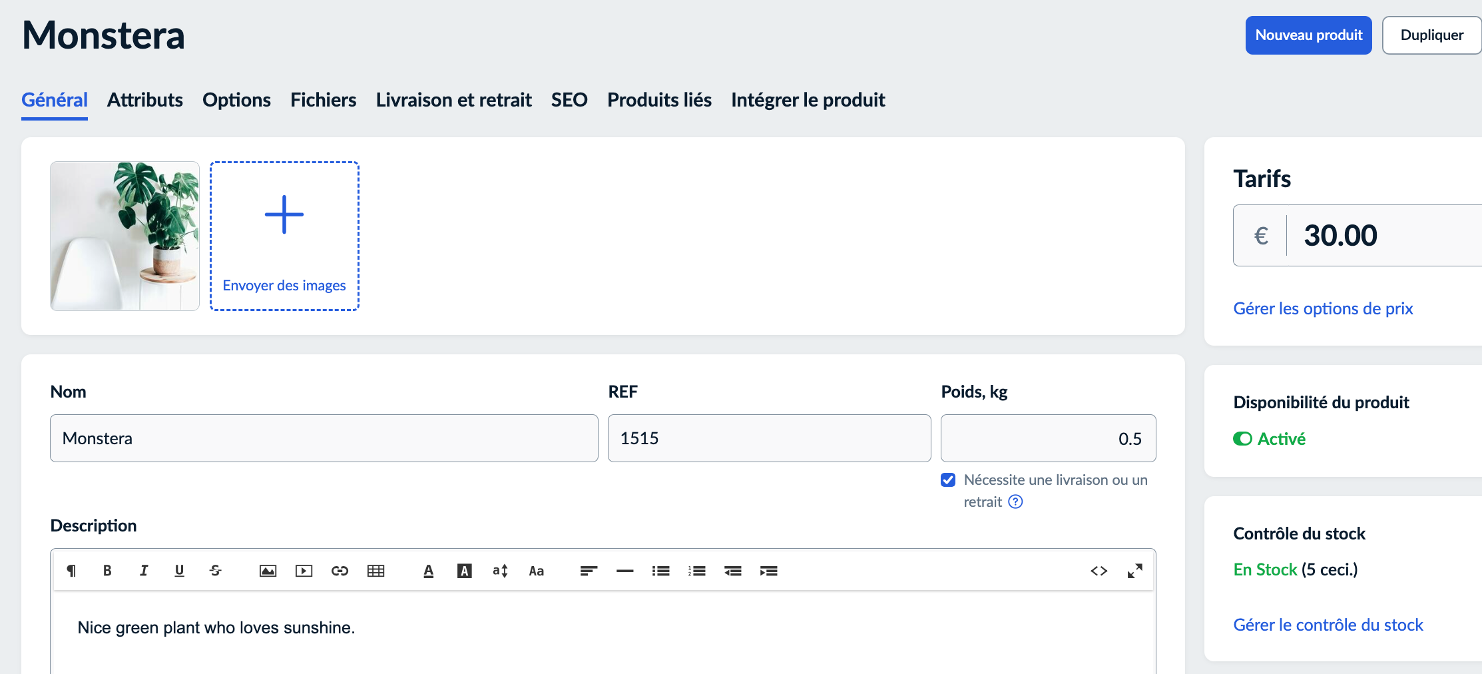
Task: Open 'Gérer les options de prix' link
Action: coord(1323,308)
